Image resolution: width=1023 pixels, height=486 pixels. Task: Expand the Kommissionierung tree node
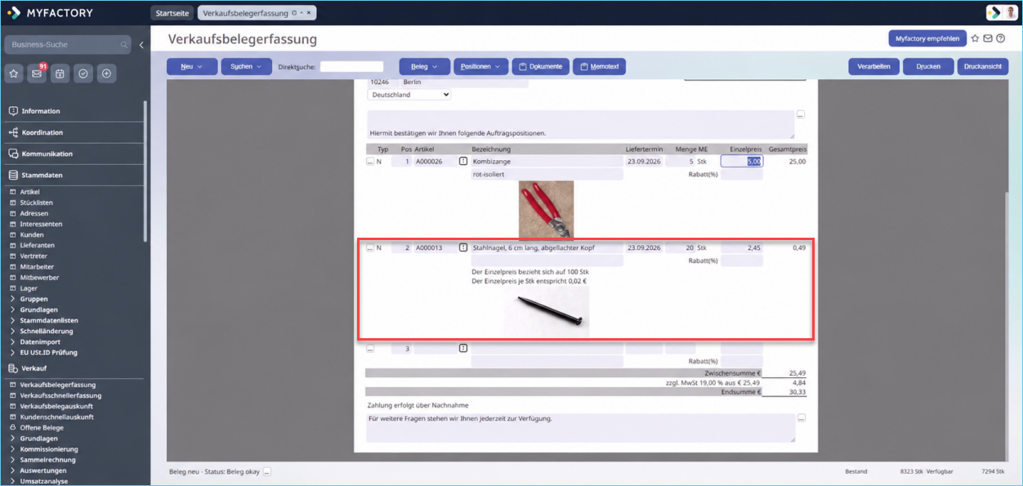tap(13, 448)
